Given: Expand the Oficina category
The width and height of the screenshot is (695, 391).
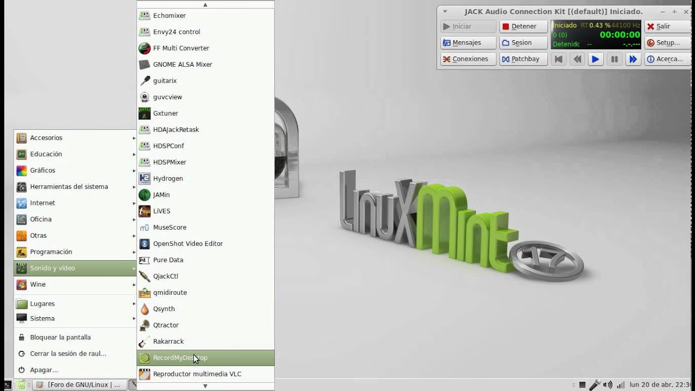Looking at the screenshot, I should click(x=75, y=219).
